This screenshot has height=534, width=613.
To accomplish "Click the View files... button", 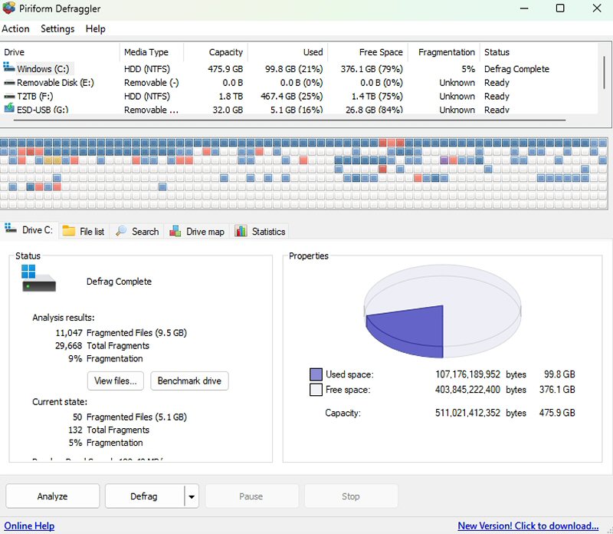I will click(x=116, y=381).
